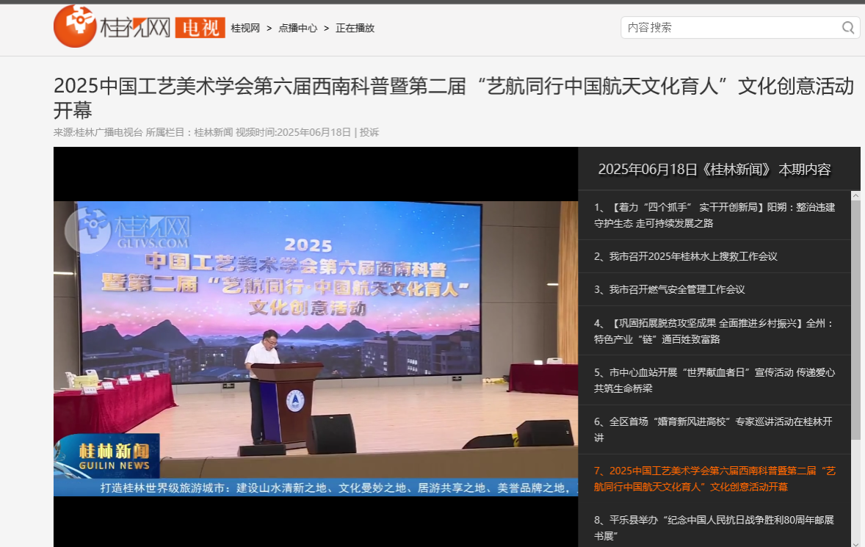Select the 正在播放 breadcrumb item

355,28
